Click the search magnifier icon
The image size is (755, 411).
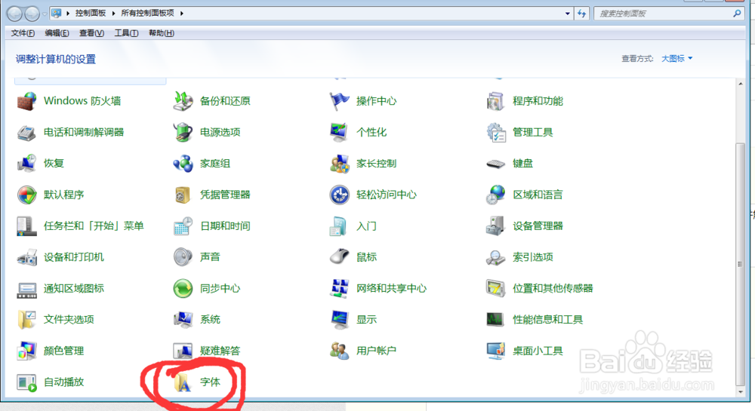tap(737, 14)
